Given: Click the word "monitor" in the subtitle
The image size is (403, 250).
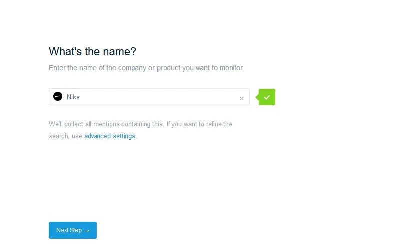Looking at the screenshot, I should coord(231,68).
